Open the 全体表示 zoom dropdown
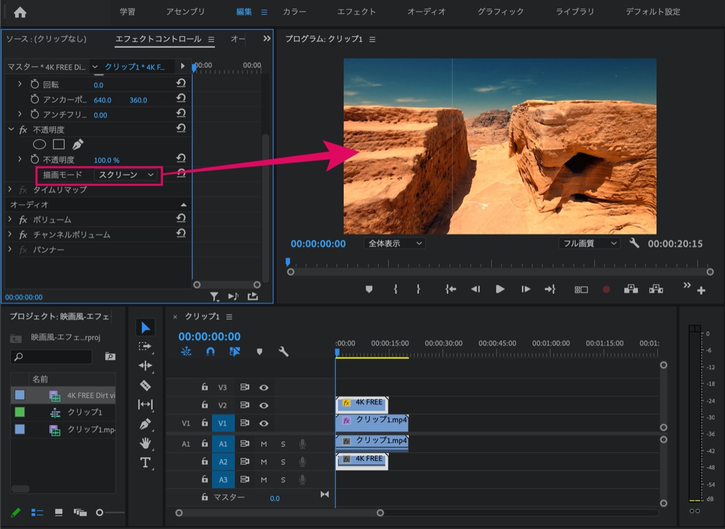The image size is (725, 529). coord(395,243)
